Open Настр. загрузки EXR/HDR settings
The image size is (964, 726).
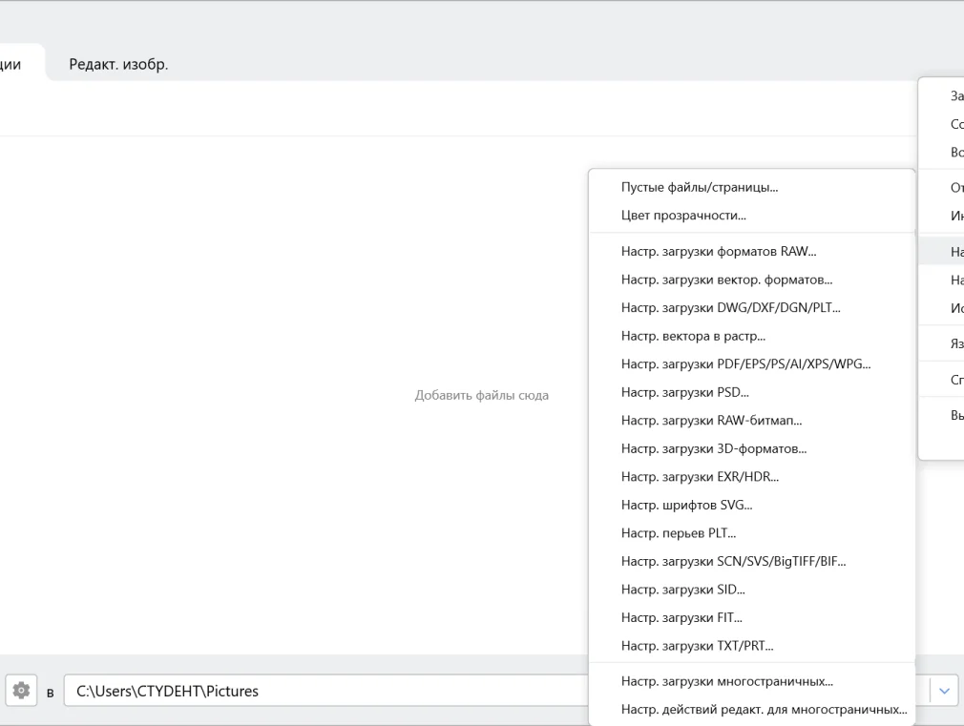(x=700, y=477)
